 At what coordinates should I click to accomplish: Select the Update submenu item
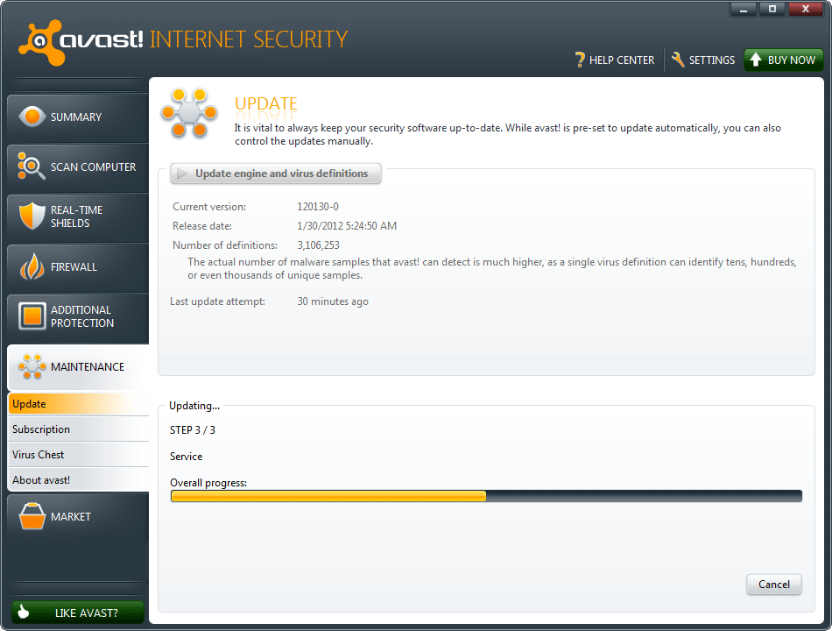tap(79, 404)
